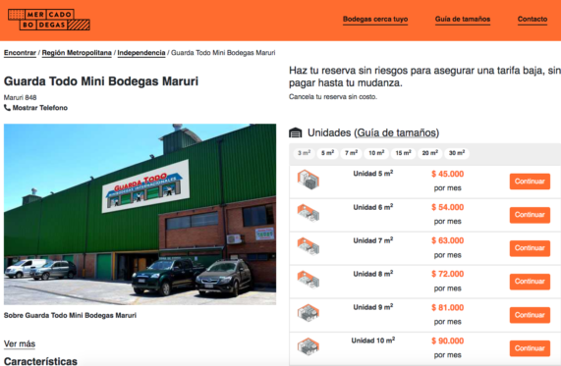The image size is (561, 366).
Task: Expand Ver más description link
Action: pos(20,343)
